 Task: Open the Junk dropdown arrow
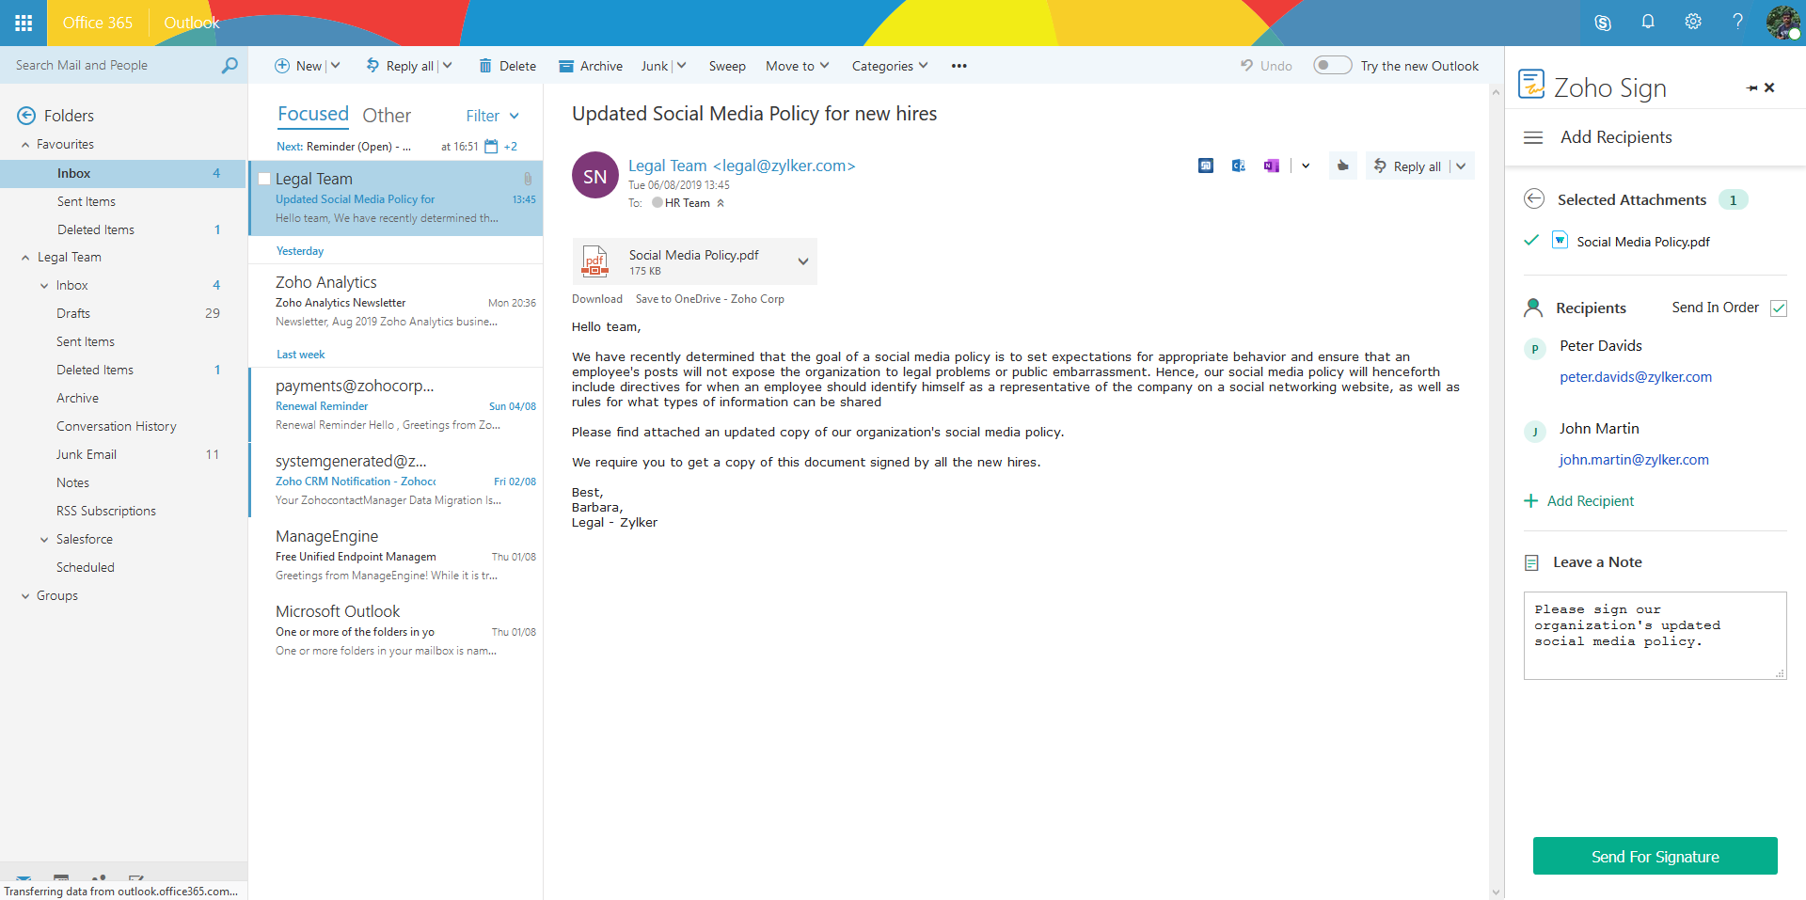click(681, 66)
